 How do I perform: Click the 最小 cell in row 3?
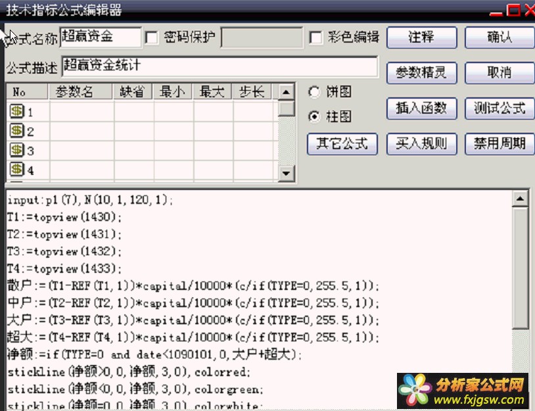click(174, 150)
